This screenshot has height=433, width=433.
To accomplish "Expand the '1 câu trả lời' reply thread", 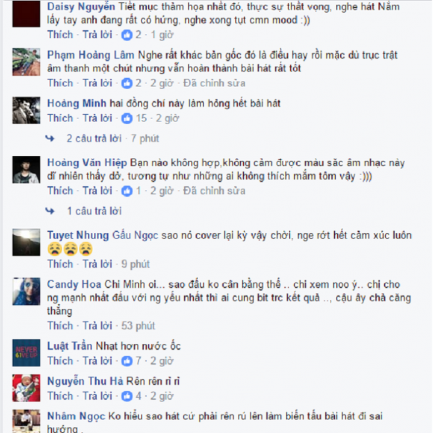I will click(94, 211).
